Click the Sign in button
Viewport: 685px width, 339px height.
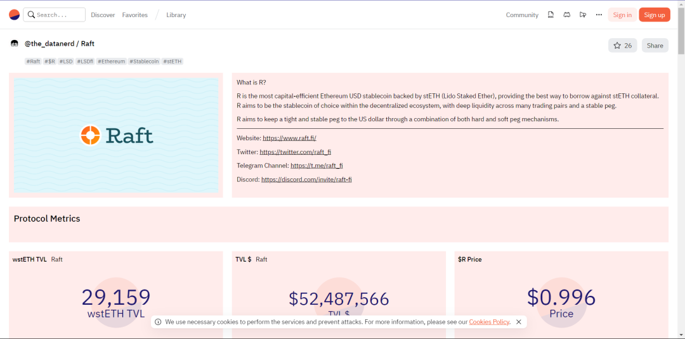coord(622,15)
